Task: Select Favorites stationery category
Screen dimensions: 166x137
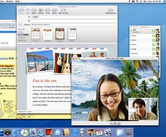Action: click(x=22, y=29)
